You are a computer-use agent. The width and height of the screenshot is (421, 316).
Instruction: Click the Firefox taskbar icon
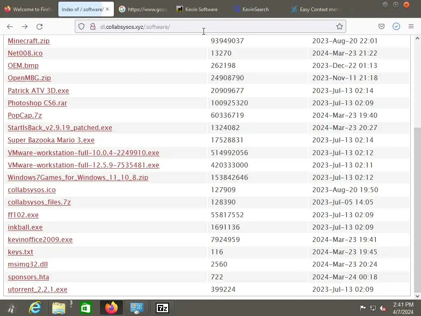[111, 308]
